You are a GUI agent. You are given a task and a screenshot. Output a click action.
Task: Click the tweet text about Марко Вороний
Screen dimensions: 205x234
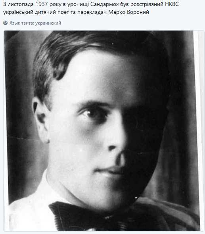tap(91, 8)
